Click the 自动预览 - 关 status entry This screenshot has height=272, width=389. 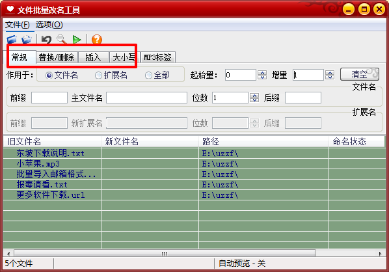pyautogui.click(x=242, y=264)
